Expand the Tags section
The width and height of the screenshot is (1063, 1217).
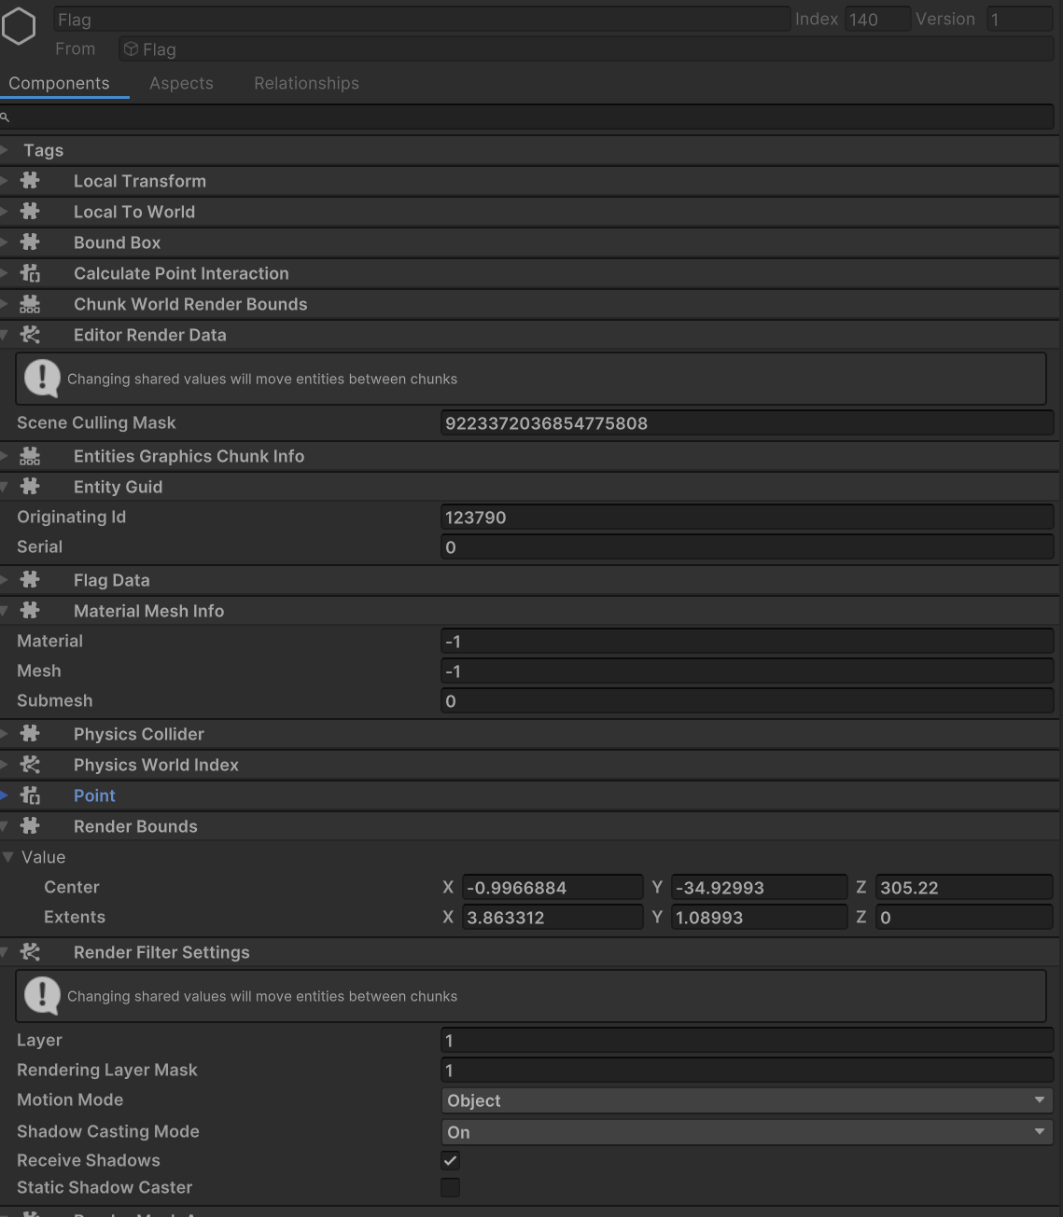(6, 149)
